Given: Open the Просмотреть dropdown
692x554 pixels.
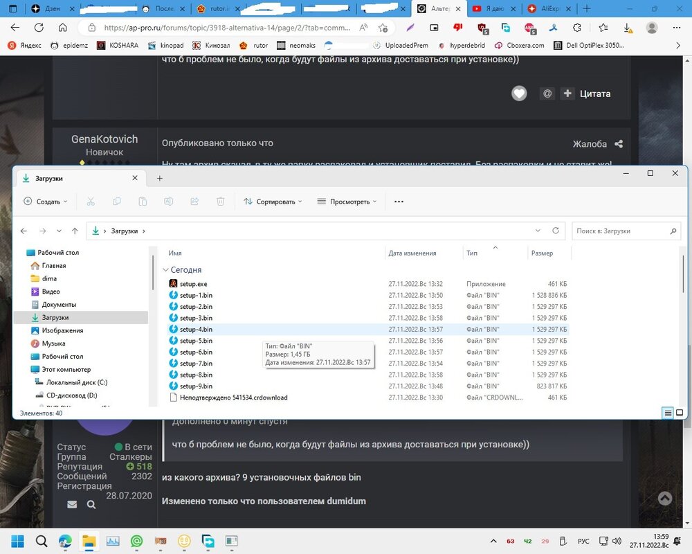Looking at the screenshot, I should (x=347, y=202).
